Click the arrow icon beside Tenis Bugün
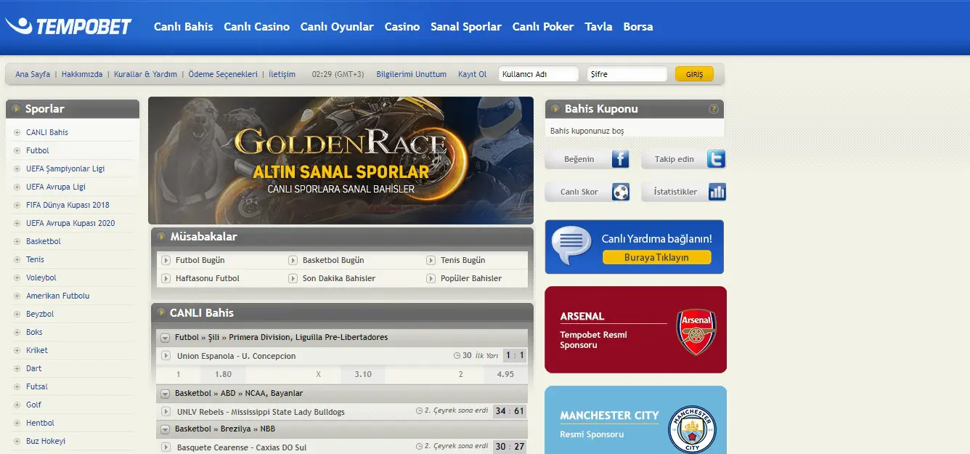970x454 pixels. pos(431,260)
